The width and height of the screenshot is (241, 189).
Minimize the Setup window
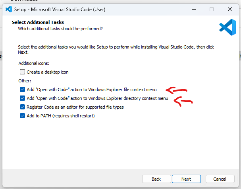pos(193,9)
